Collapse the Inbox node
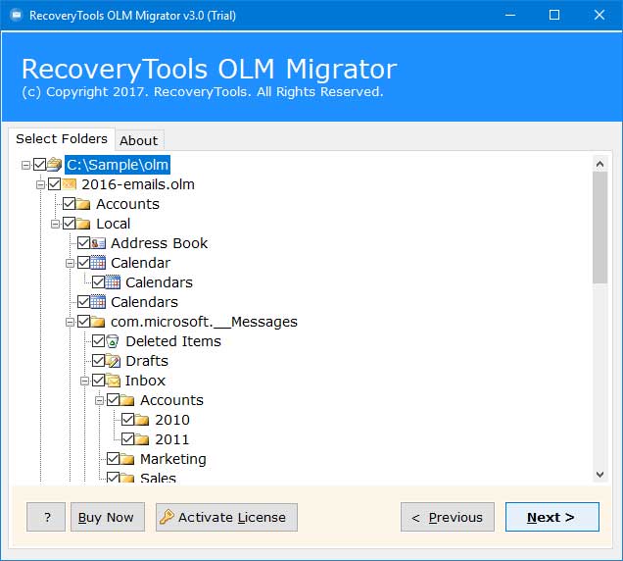This screenshot has height=561, width=623. click(84, 382)
